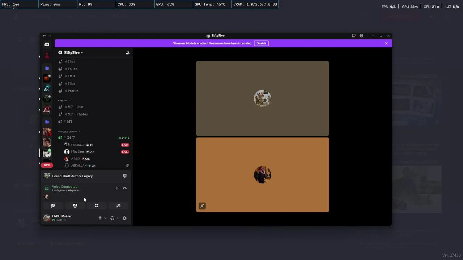Focus the bottom orange participant tile
This screenshot has height=260, width=463.
pyautogui.click(x=263, y=175)
